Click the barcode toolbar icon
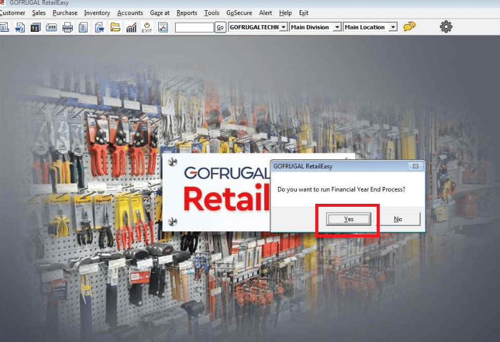 coord(51,28)
